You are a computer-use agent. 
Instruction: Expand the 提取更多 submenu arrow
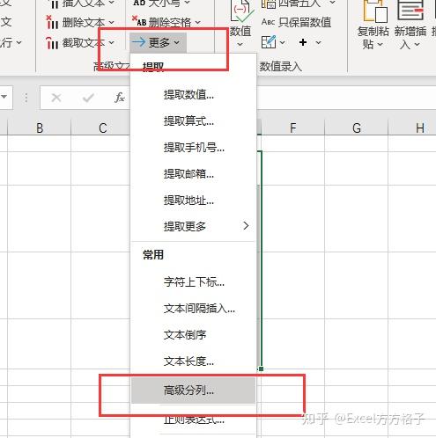tap(246, 226)
